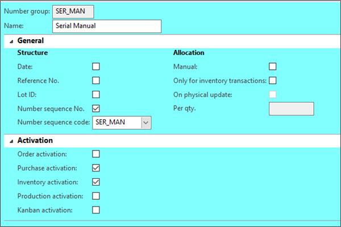
Task: Collapse the General section triangle
Action: click(x=11, y=41)
